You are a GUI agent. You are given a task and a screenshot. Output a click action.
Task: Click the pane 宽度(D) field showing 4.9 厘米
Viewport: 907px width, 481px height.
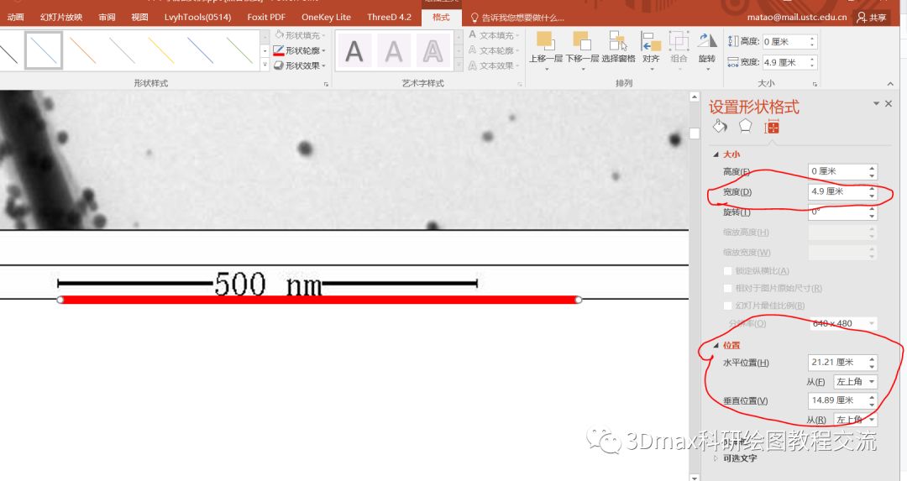point(842,191)
